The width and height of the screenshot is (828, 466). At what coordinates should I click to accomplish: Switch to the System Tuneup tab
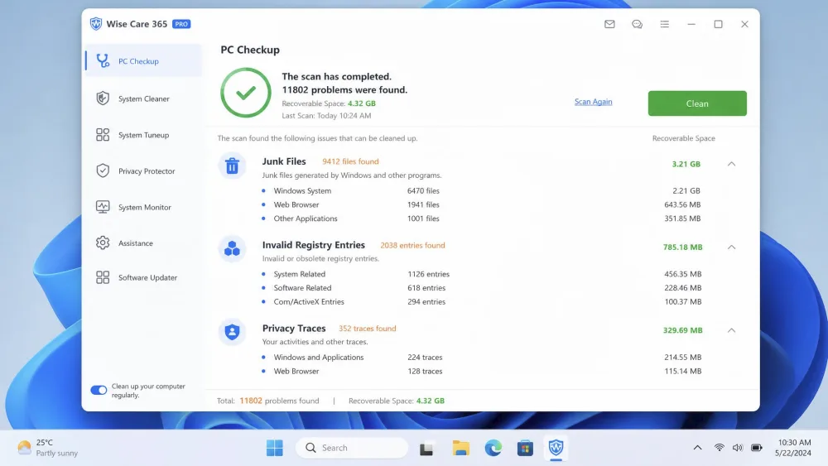(143, 135)
